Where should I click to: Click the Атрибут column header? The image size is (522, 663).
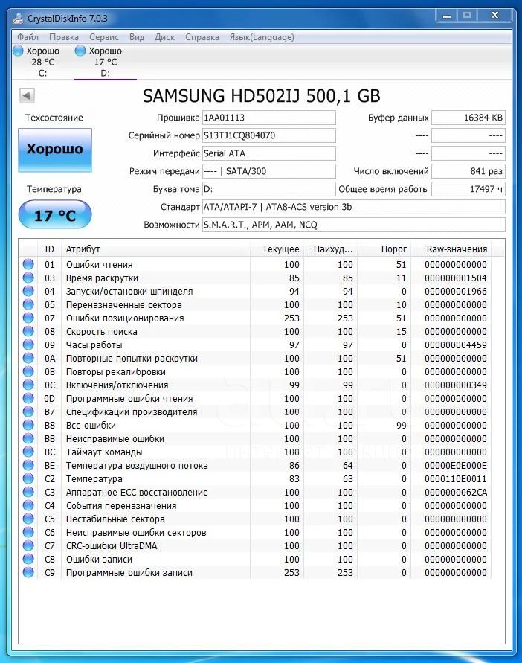(155, 249)
